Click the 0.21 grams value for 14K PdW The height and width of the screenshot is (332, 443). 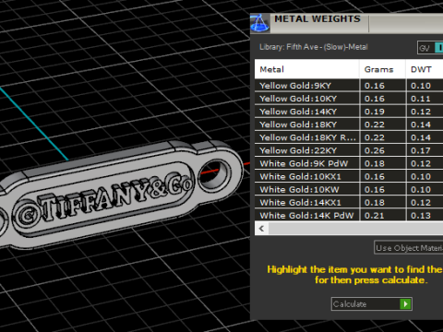375,216
